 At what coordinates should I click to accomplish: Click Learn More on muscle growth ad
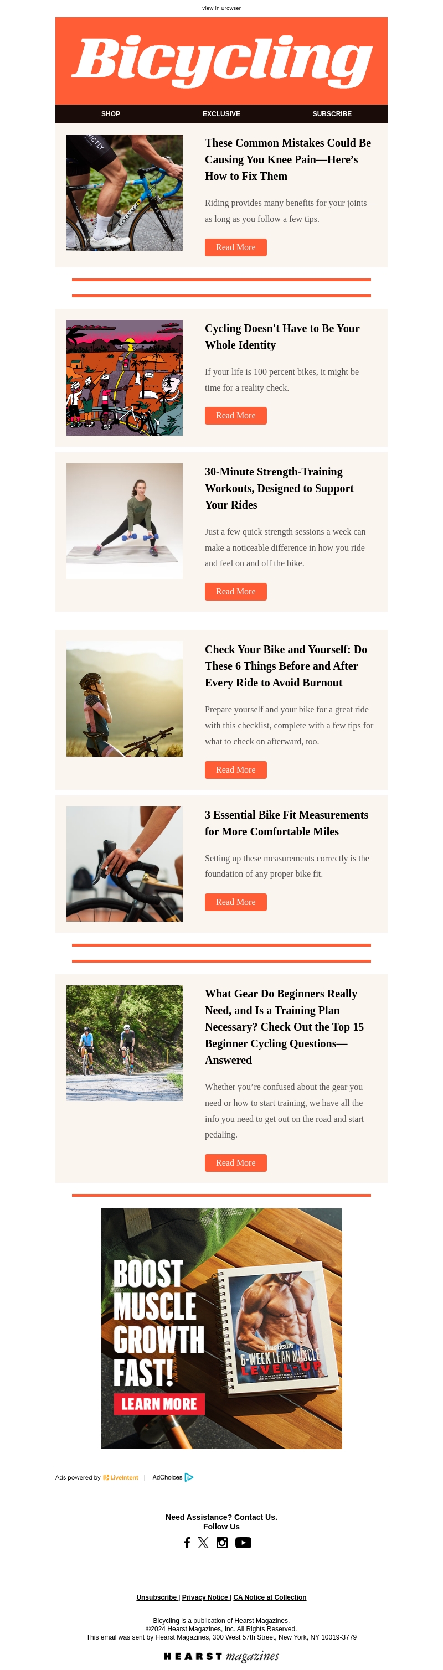(x=159, y=1404)
